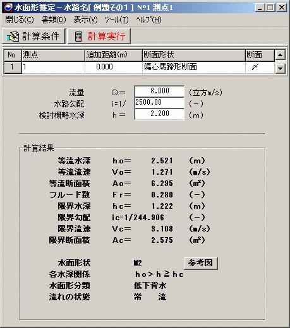Screen dimensions: 290x328
Task: Click the 等流断面積 value 6.295
Action: coord(162,184)
